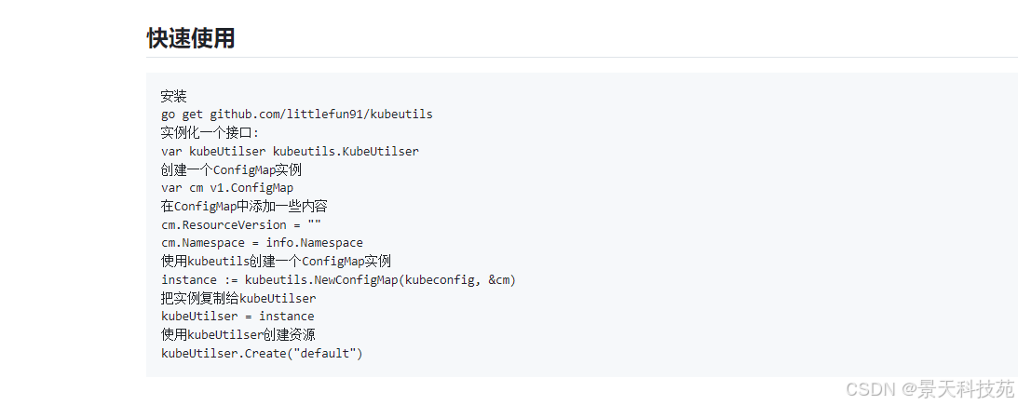Image resolution: width=1018 pixels, height=405 pixels.
Task: Click the 使用kubeutils创建一个ConfigMap实例 line
Action: click(276, 262)
